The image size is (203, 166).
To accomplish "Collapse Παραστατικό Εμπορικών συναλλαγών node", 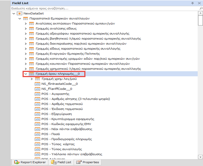I will click(x=20, y=18).
